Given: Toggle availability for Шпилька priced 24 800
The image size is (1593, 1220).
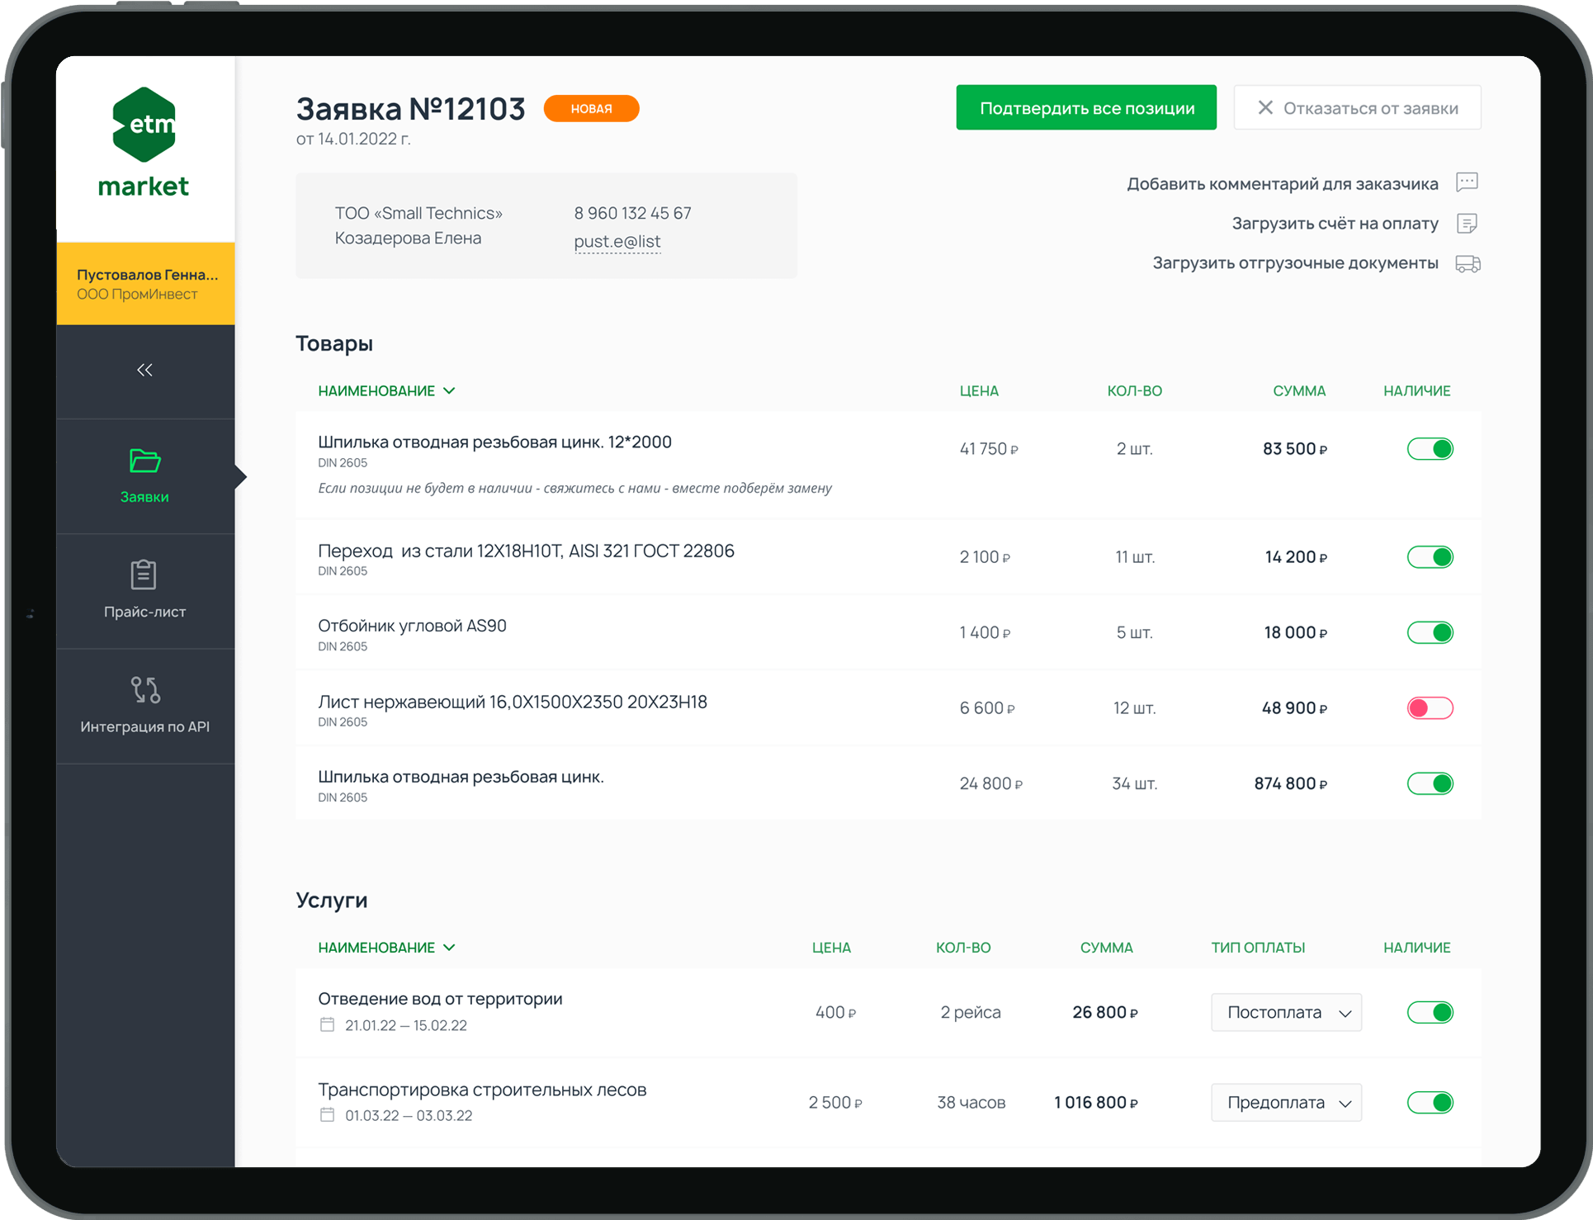Looking at the screenshot, I should [x=1430, y=783].
